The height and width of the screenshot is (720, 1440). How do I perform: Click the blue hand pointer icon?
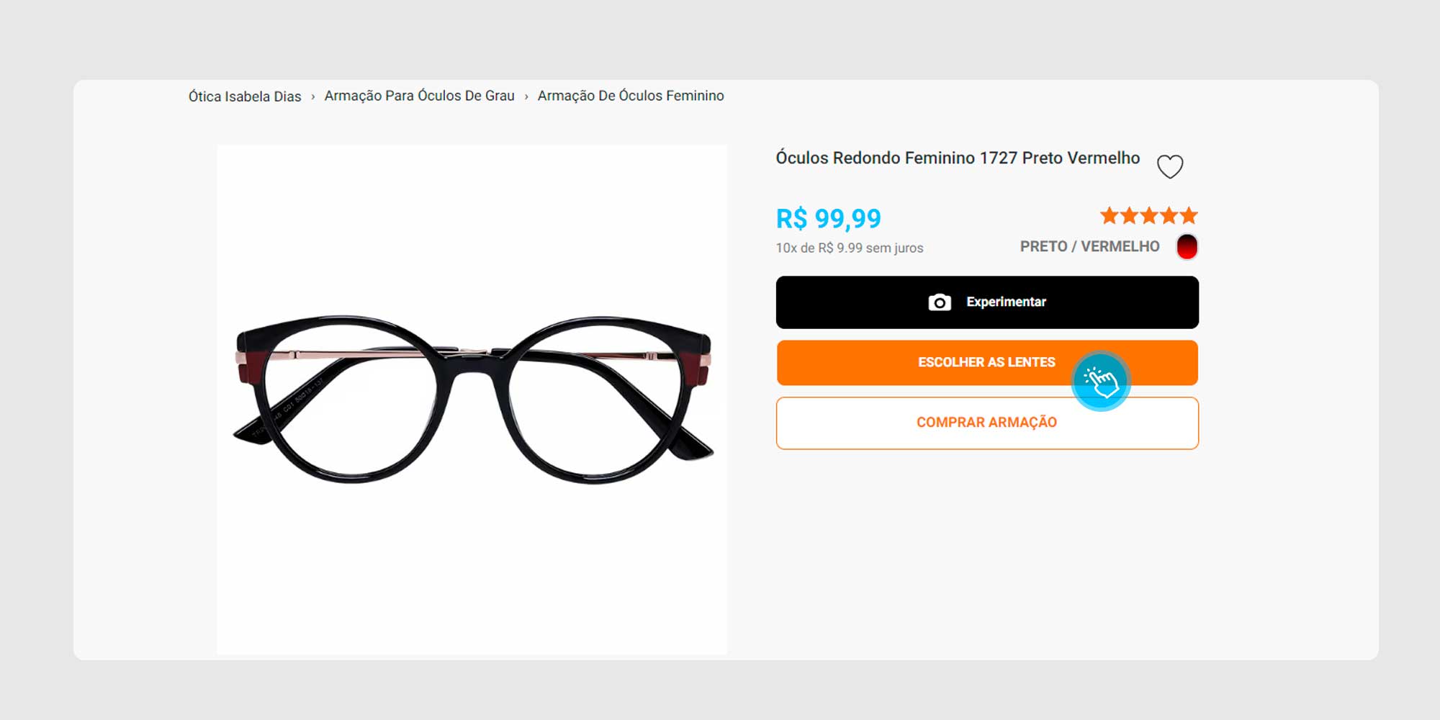pyautogui.click(x=1101, y=382)
